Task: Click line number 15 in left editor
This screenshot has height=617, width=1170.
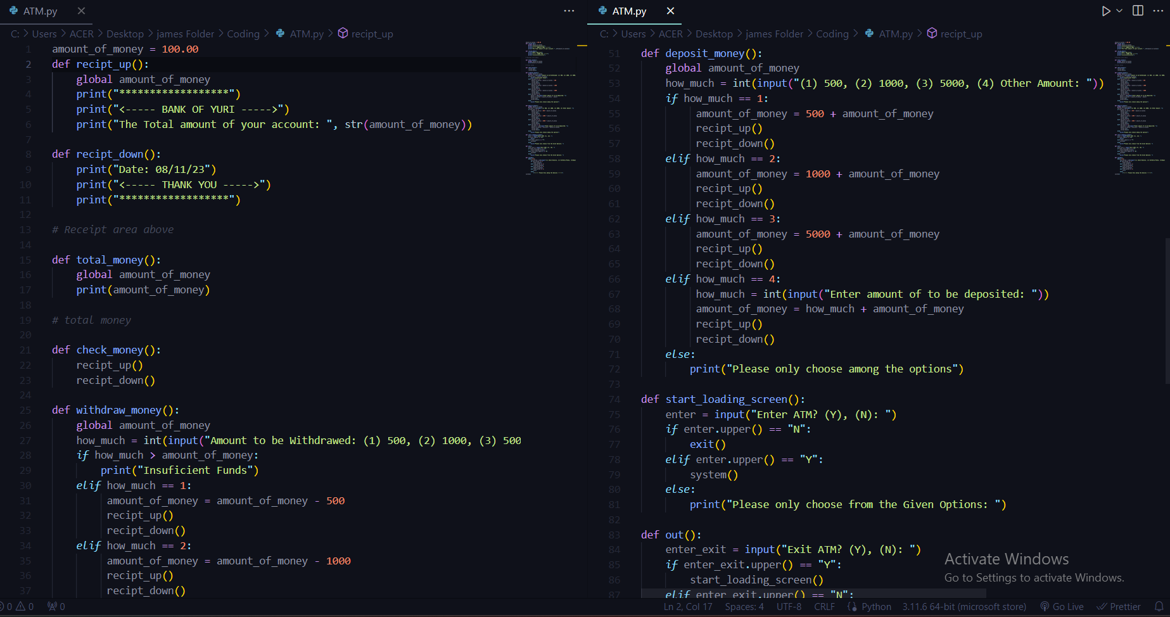Action: [x=25, y=260]
